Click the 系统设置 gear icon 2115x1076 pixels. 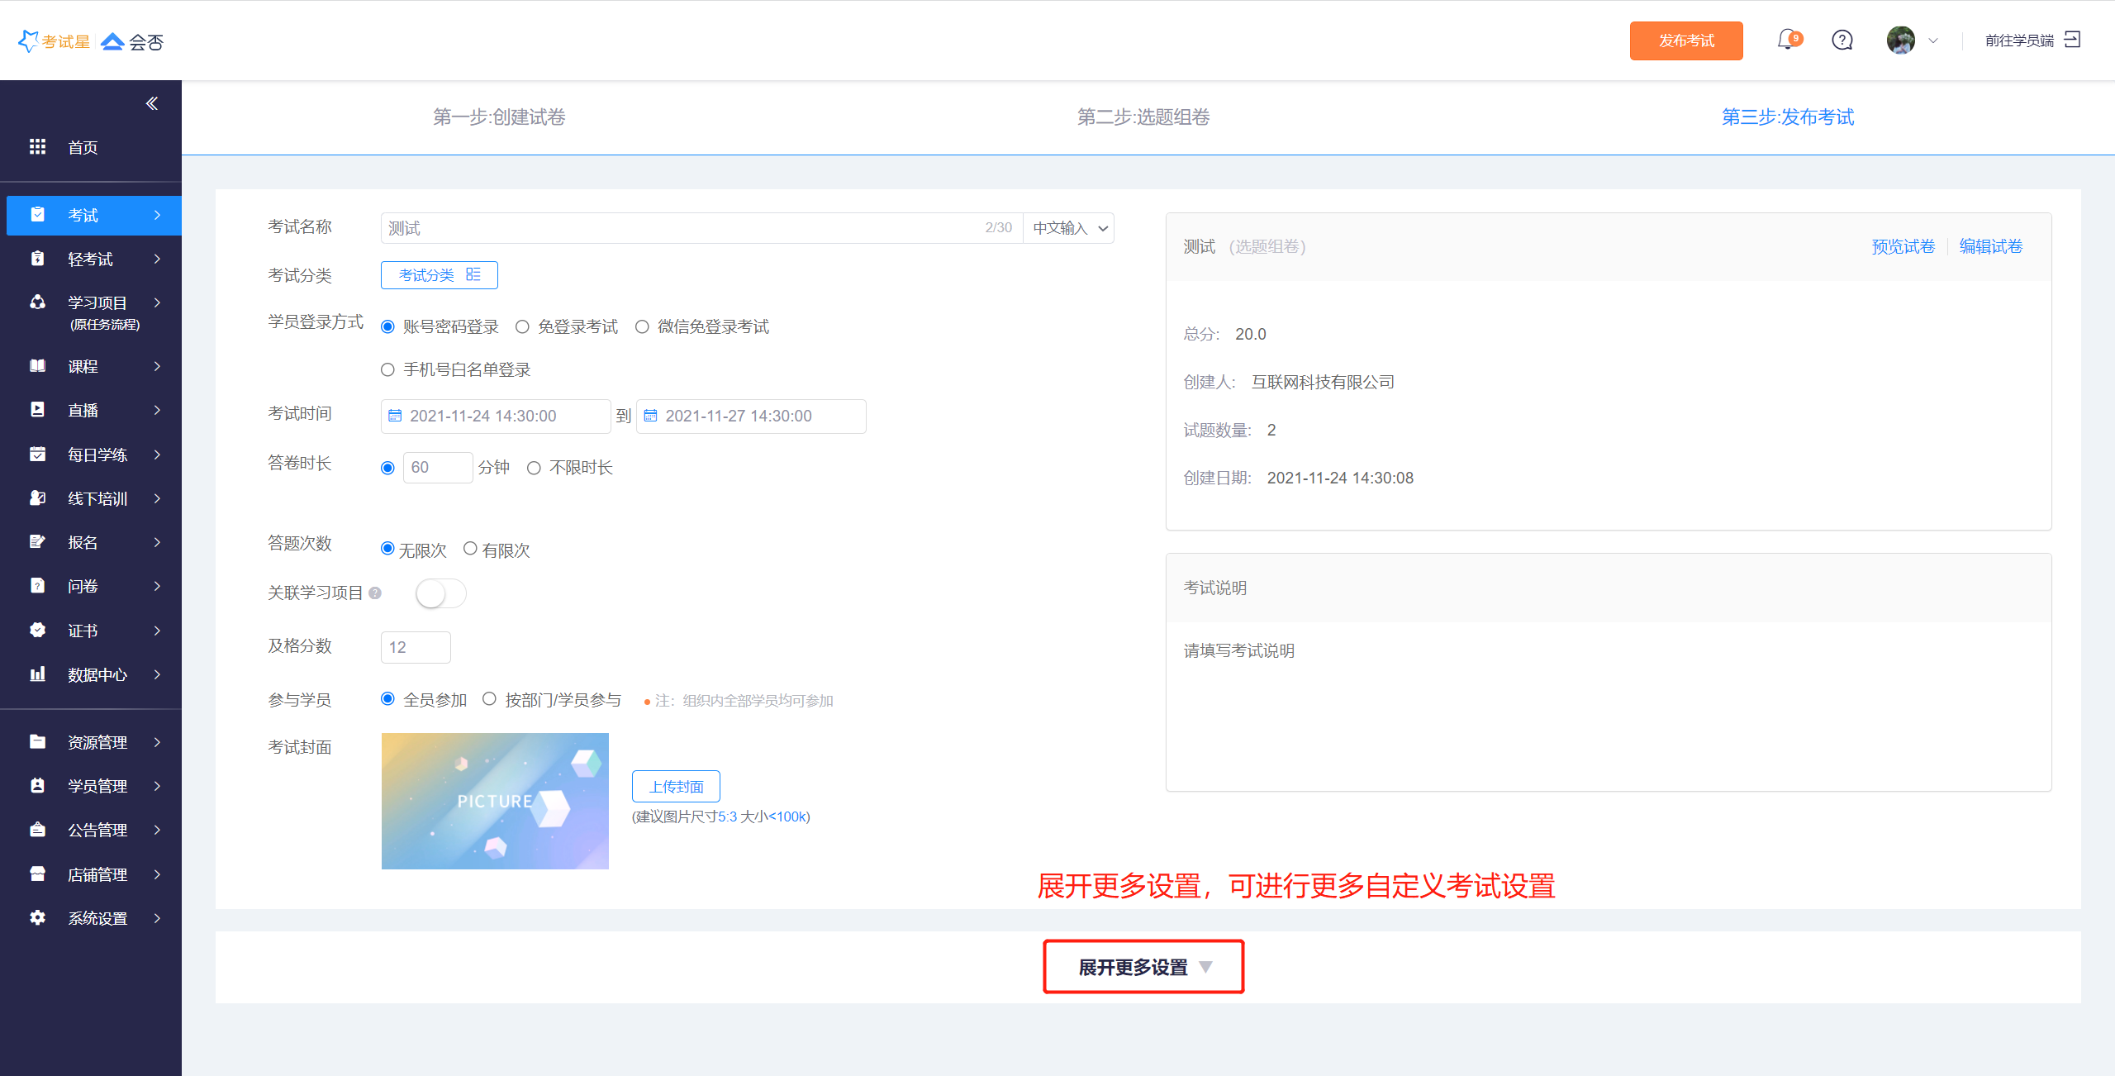37,917
